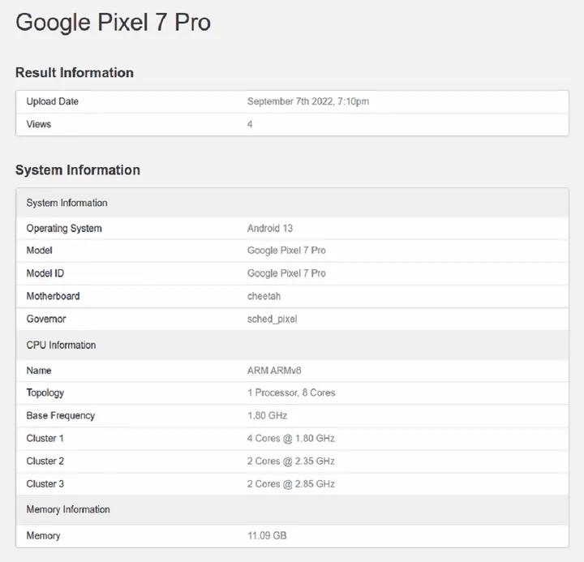584x562 pixels.
Task: Click the ARM ARMv8 processor name
Action: [273, 371]
